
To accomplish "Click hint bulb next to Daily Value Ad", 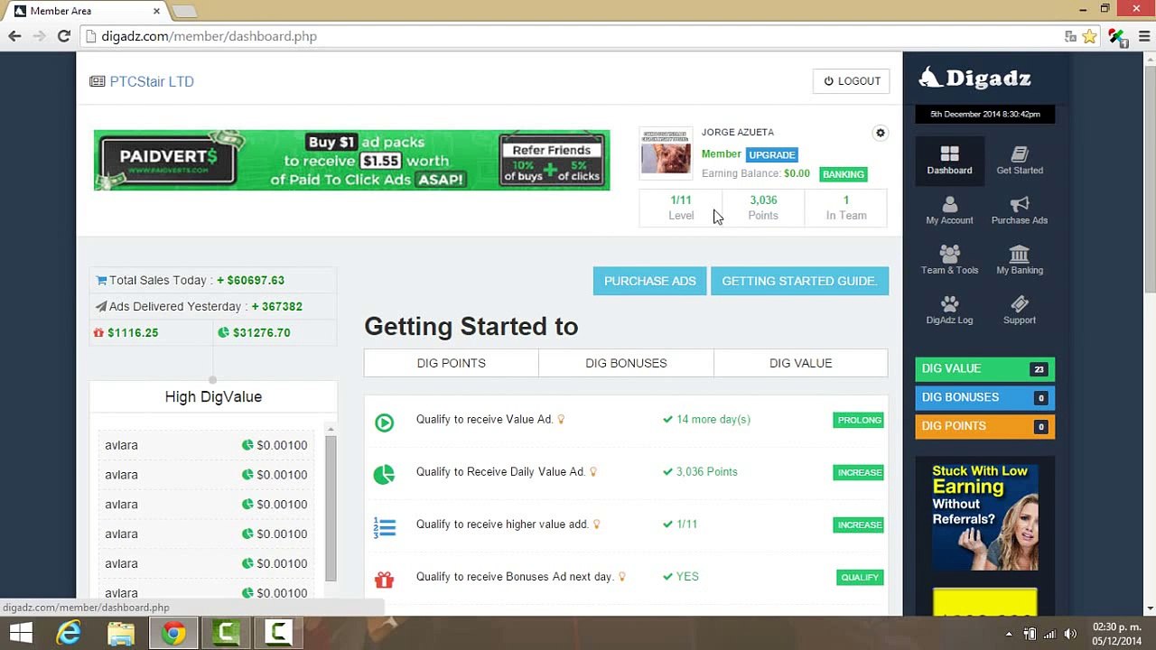I will tap(593, 471).
